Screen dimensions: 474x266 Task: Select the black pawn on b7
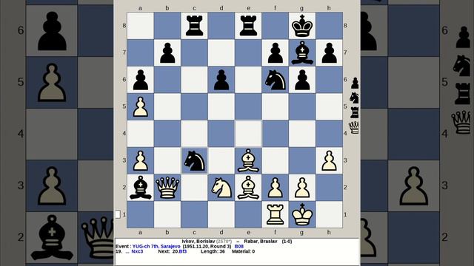click(167, 52)
